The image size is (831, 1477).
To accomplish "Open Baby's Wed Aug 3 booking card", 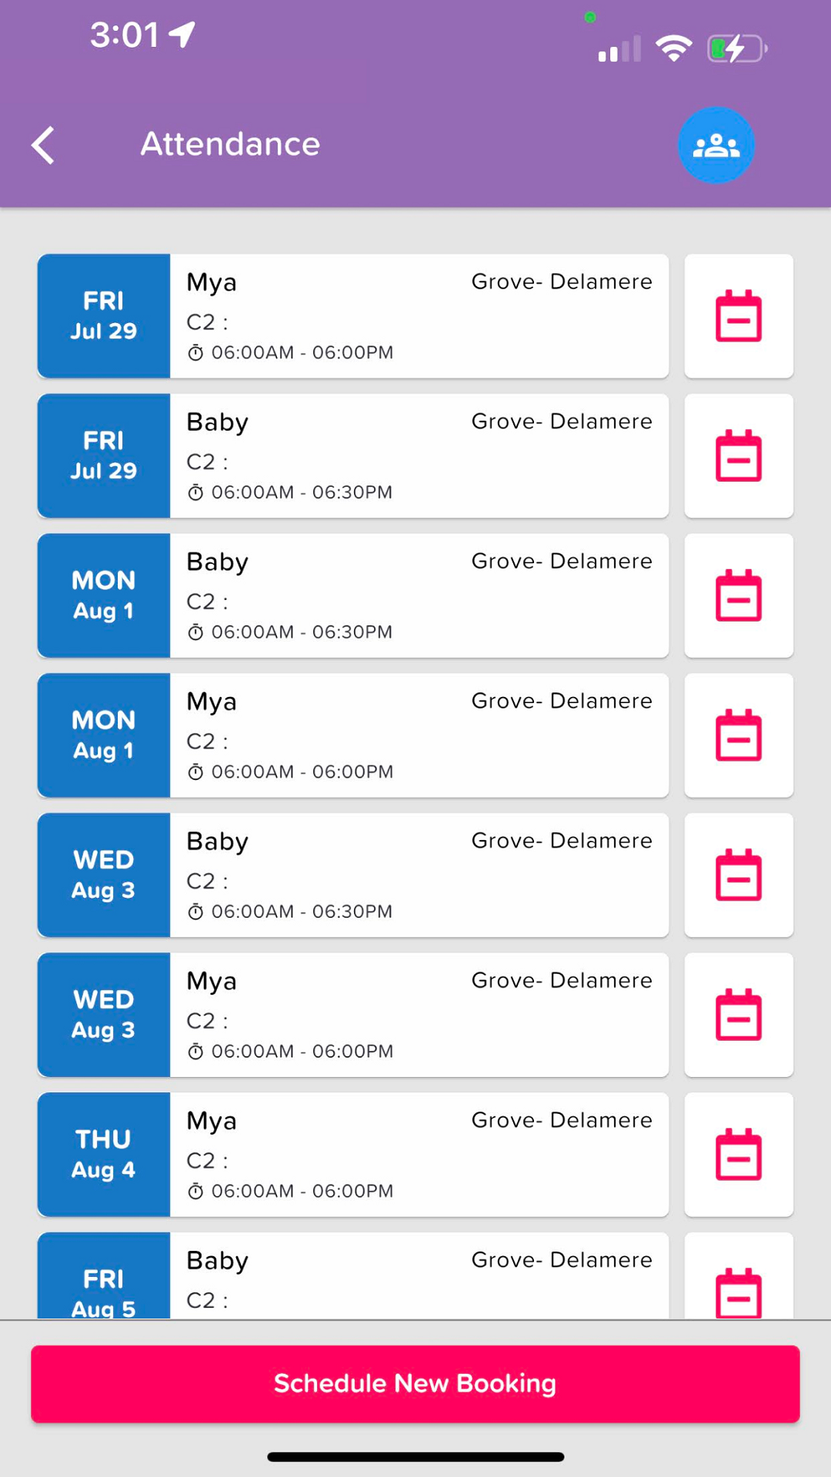I will point(352,875).
